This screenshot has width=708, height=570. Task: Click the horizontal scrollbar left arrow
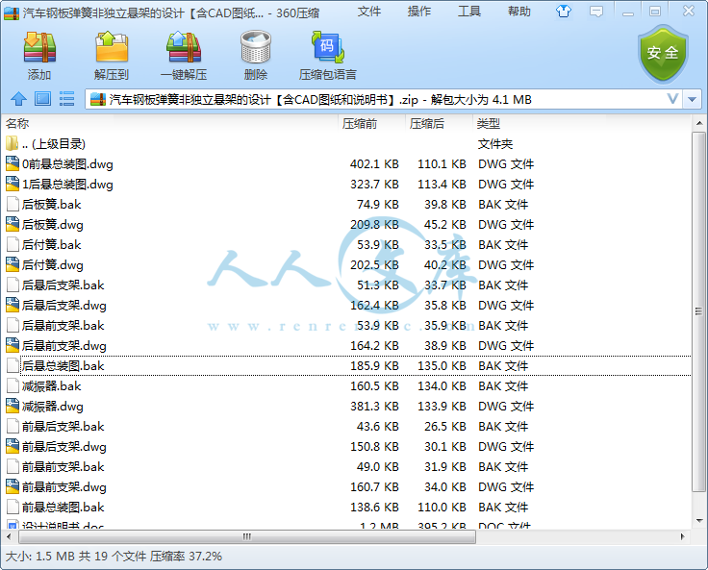click(9, 536)
